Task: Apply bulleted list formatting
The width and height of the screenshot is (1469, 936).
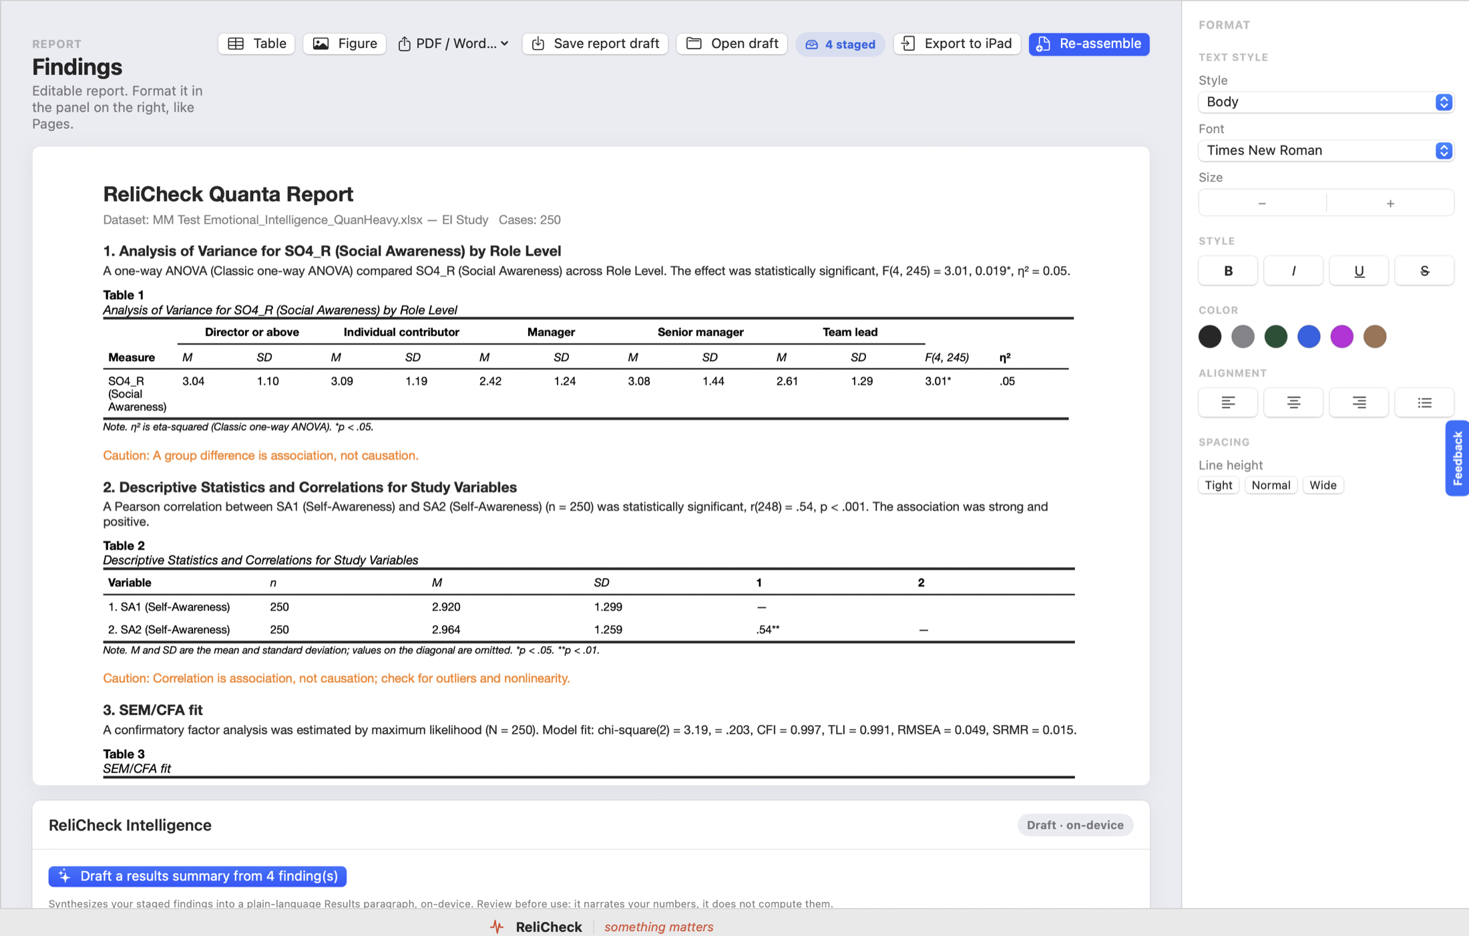Action: pyautogui.click(x=1424, y=402)
